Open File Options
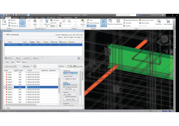The width and height of the screenshot is (179, 126). 13,26
